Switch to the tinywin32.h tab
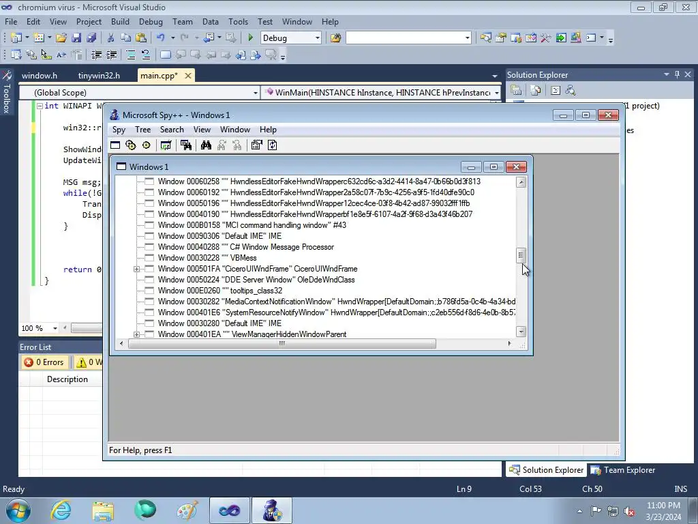 click(x=99, y=76)
